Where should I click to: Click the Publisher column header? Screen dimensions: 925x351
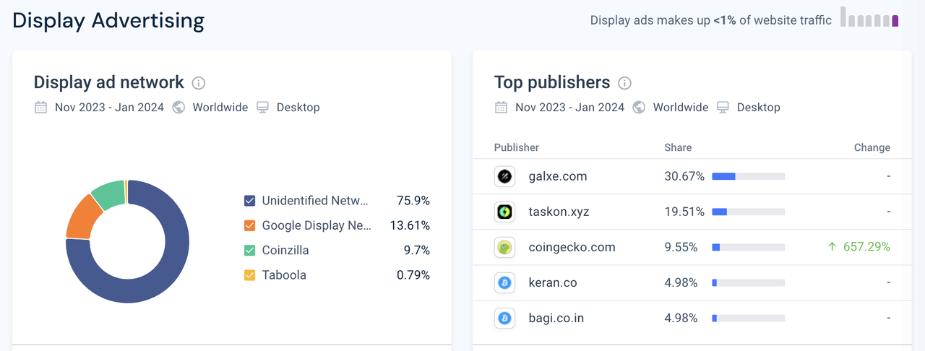point(516,147)
